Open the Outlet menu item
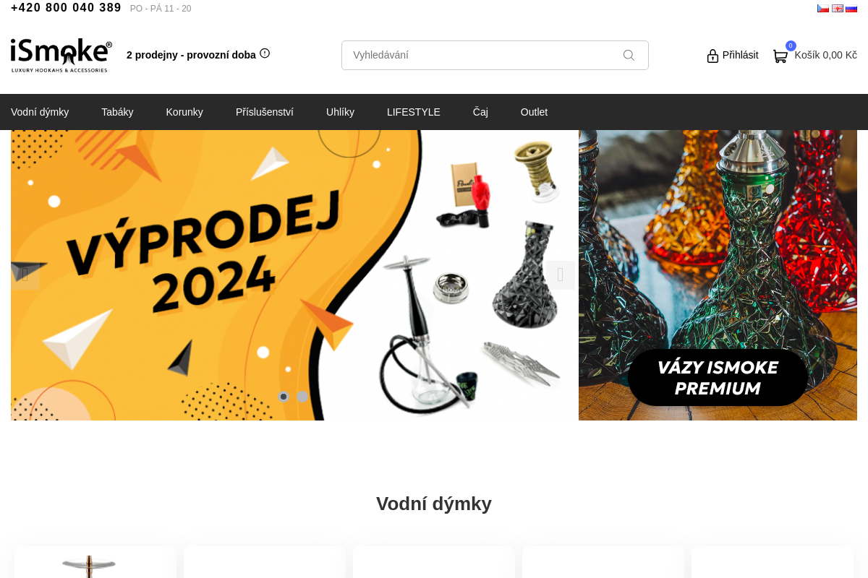This screenshot has height=578, width=868. 534,112
